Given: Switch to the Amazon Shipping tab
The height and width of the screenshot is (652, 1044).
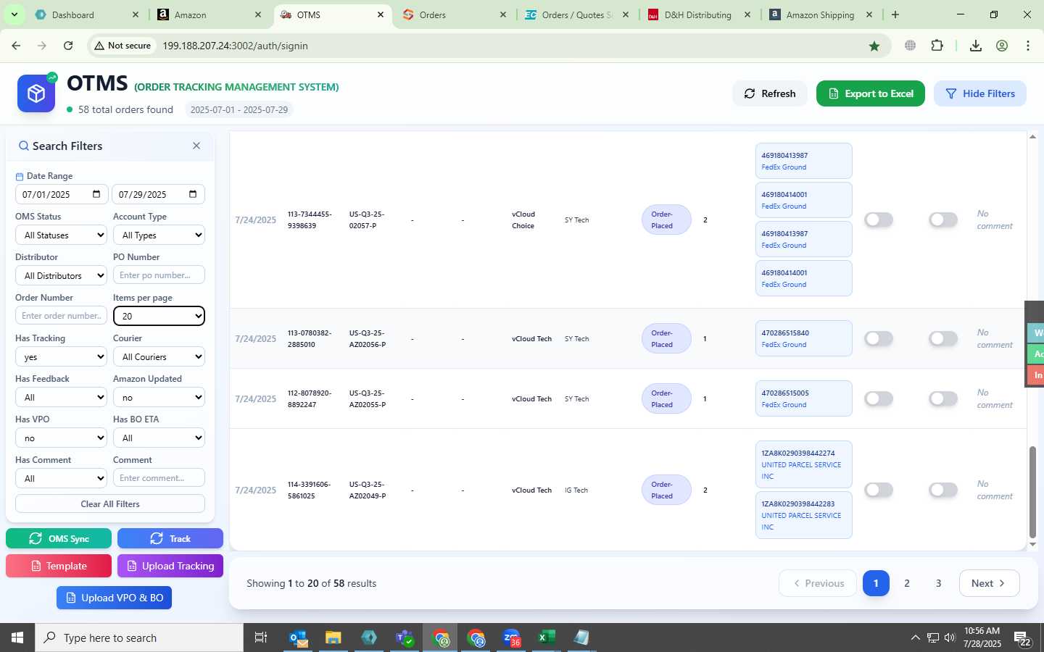Looking at the screenshot, I should click(821, 14).
